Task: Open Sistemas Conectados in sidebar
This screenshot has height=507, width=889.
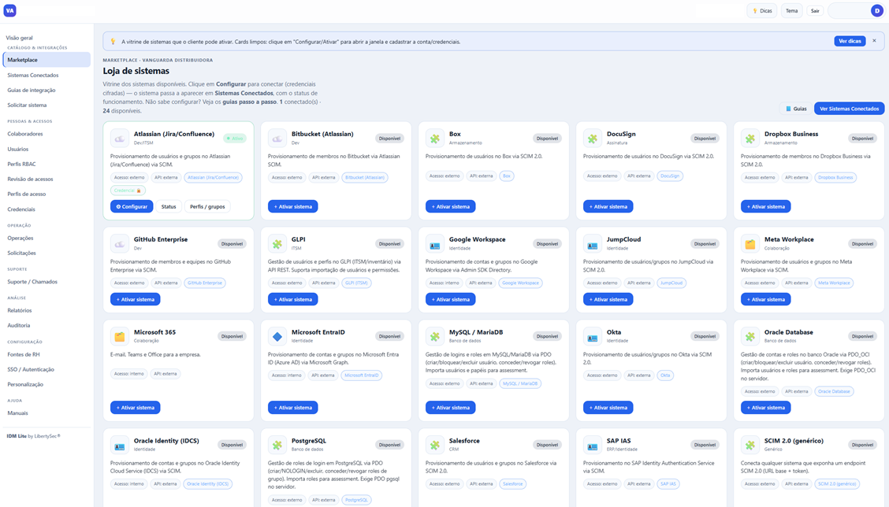Action: (46, 75)
